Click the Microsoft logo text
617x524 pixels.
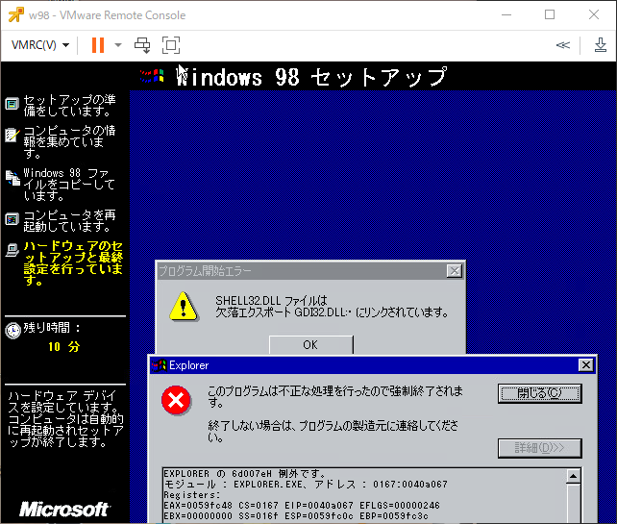point(64,509)
